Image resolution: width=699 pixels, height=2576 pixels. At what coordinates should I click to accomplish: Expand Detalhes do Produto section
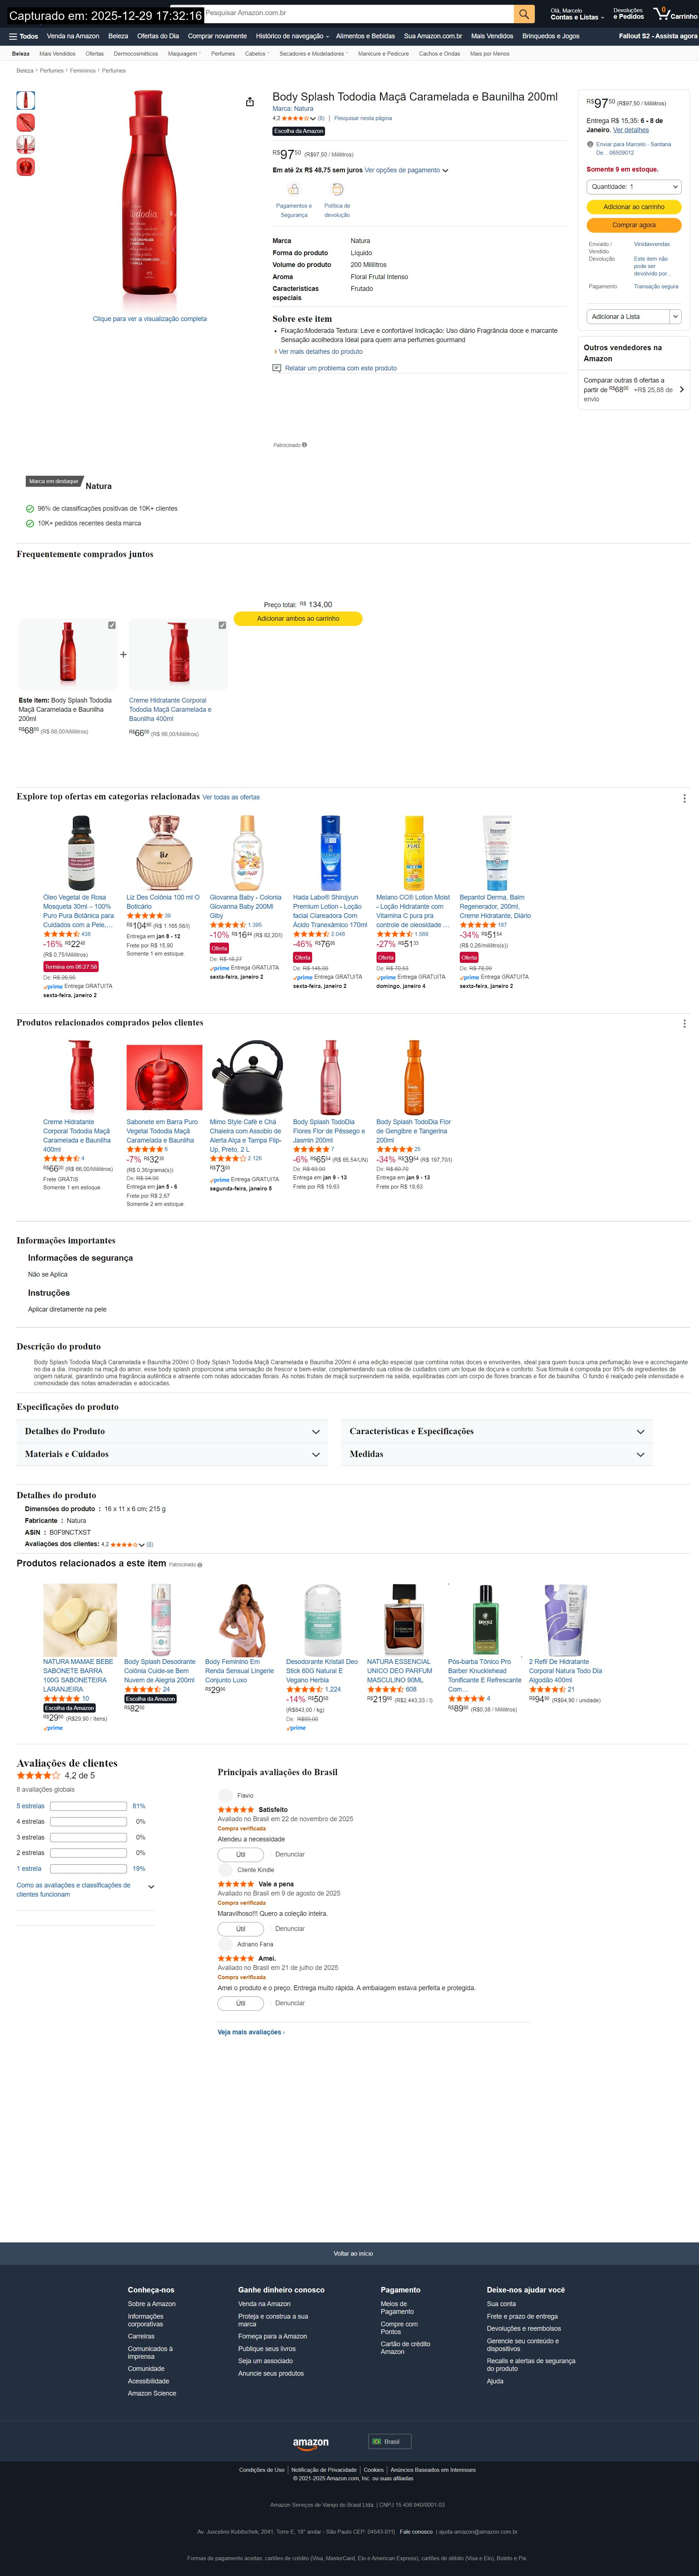[172, 1431]
